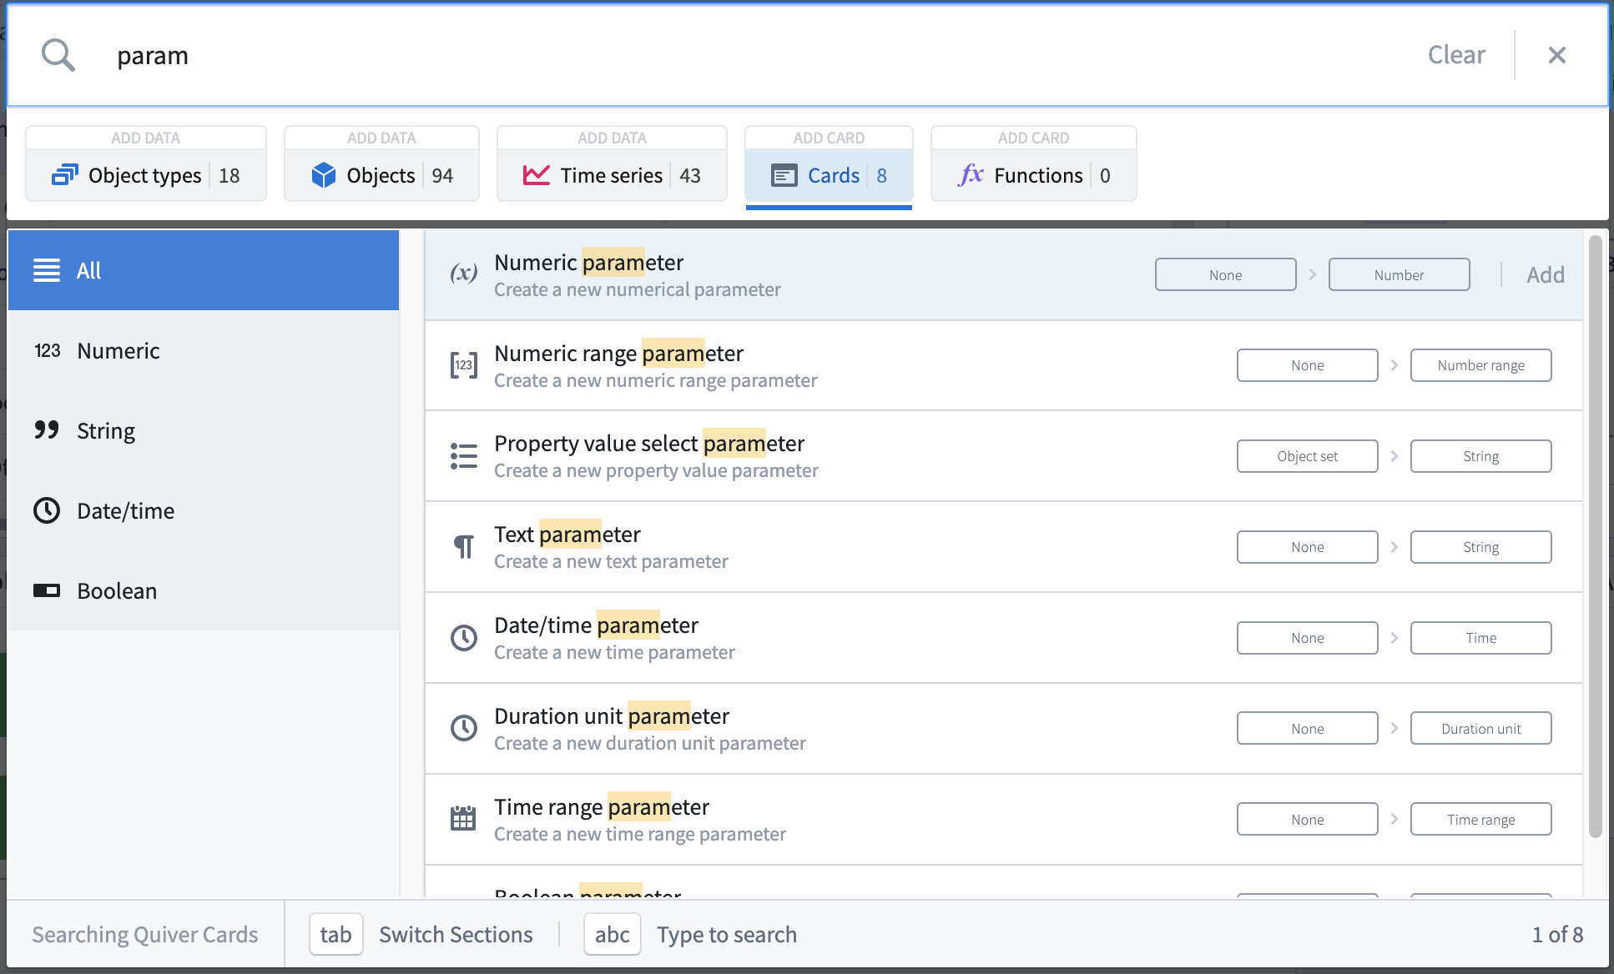Click the blue Objects cube icon

click(x=323, y=175)
